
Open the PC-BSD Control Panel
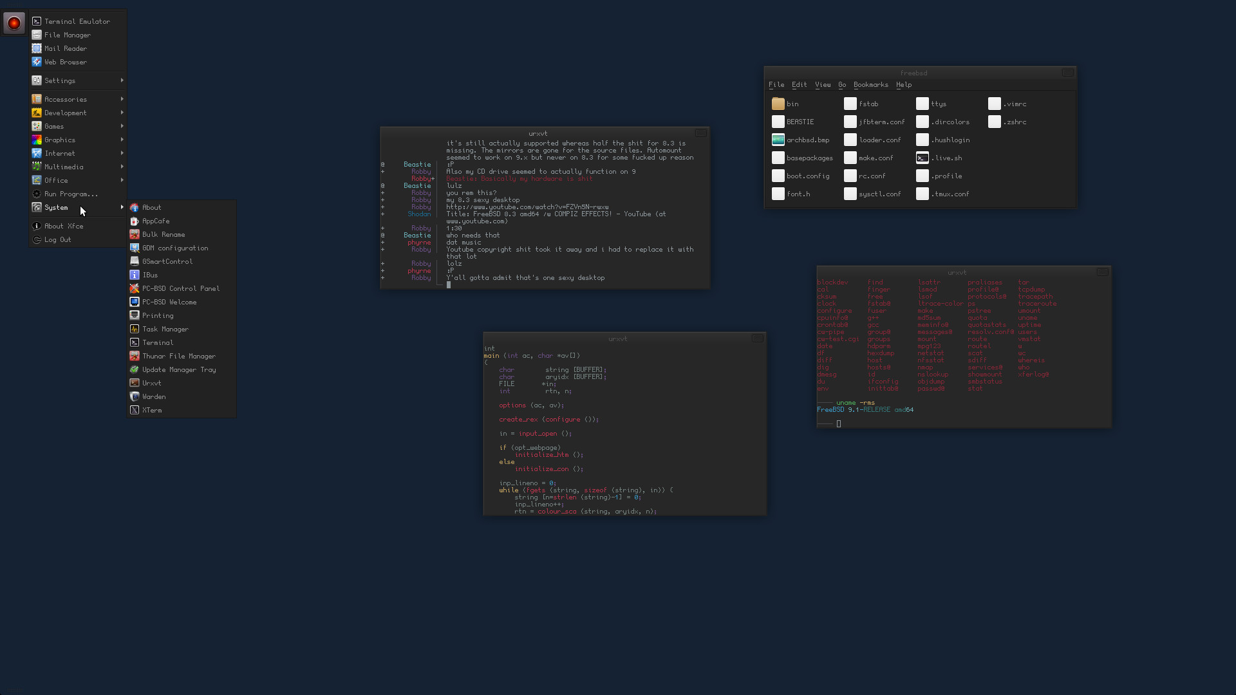point(180,288)
